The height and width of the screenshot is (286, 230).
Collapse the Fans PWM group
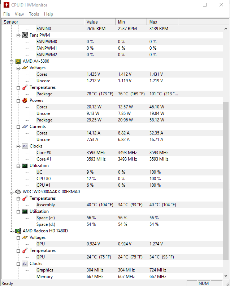(18, 35)
